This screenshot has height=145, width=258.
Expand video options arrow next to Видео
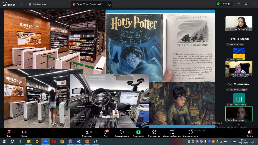point(30,132)
